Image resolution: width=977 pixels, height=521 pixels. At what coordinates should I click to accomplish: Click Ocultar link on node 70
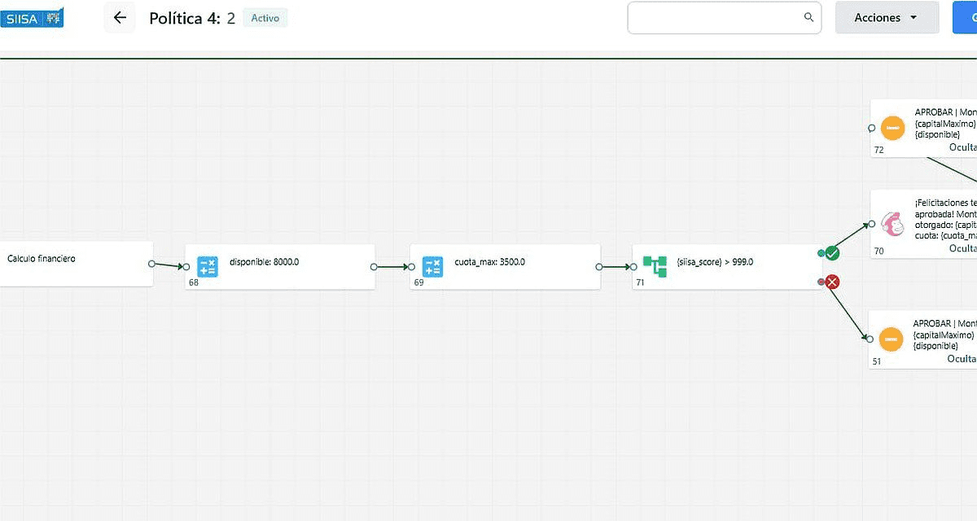(963, 248)
